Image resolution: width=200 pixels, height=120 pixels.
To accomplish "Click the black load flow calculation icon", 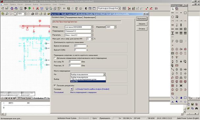I will pos(25,9).
